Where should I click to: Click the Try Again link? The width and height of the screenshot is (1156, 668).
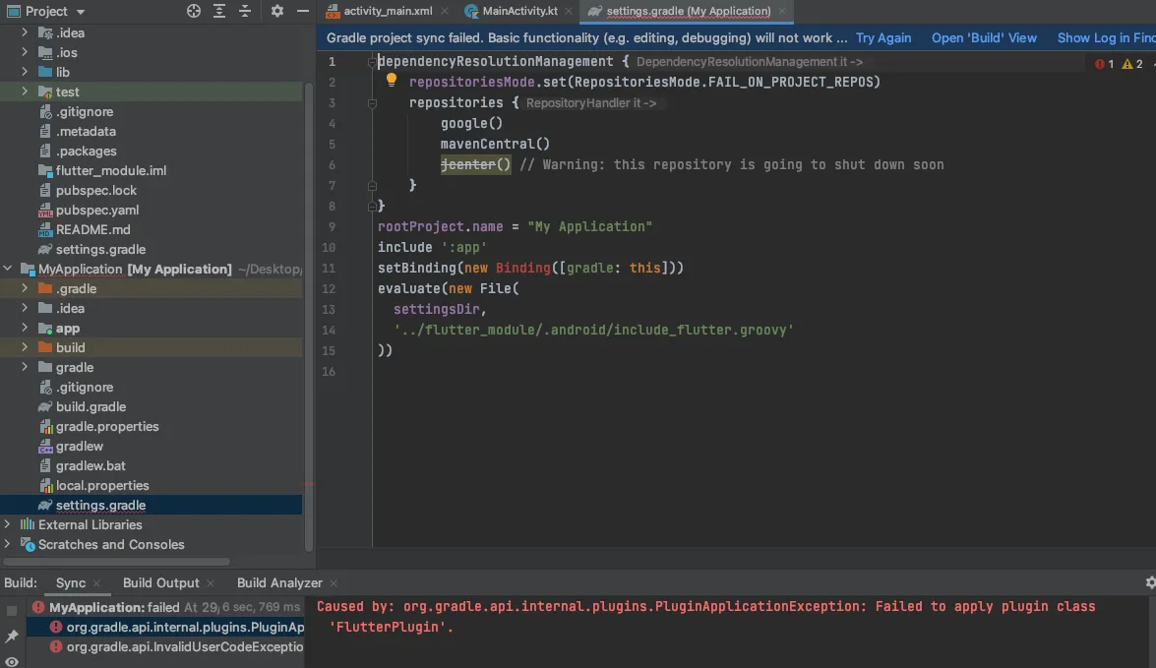[882, 37]
